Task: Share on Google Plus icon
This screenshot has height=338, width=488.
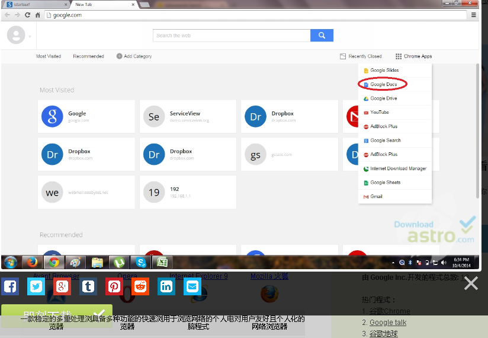Action: pos(62,286)
